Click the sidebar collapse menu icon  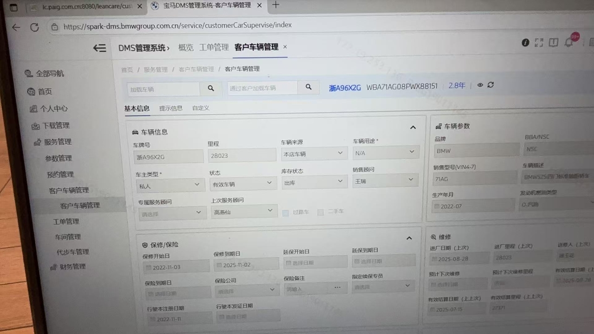[x=99, y=48]
